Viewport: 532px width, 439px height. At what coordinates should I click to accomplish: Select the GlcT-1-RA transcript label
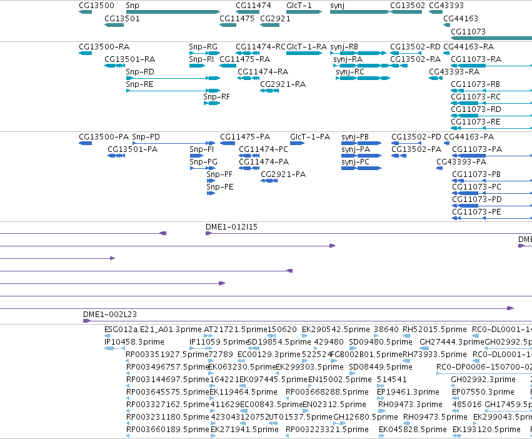(x=307, y=47)
